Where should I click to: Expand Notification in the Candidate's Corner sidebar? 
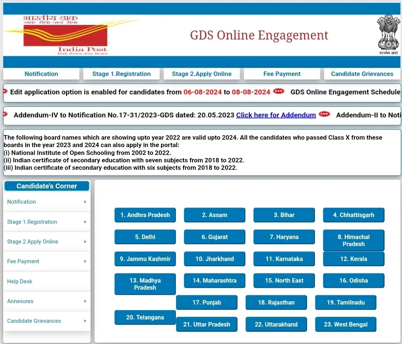tap(47, 202)
